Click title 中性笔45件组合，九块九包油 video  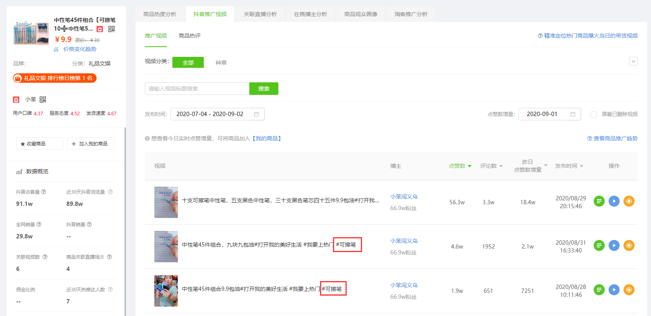pos(269,245)
